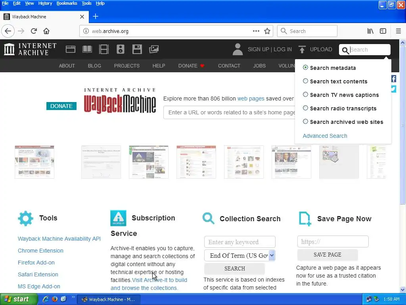Open the Firefox hamburger menu
This screenshot has width=406, height=305.
pos(398,31)
